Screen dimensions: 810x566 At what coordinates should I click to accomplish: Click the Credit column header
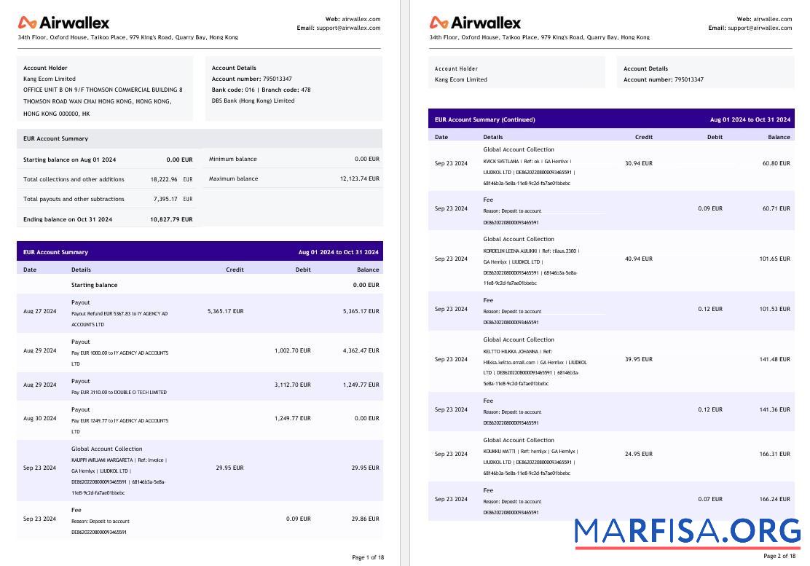pos(235,269)
